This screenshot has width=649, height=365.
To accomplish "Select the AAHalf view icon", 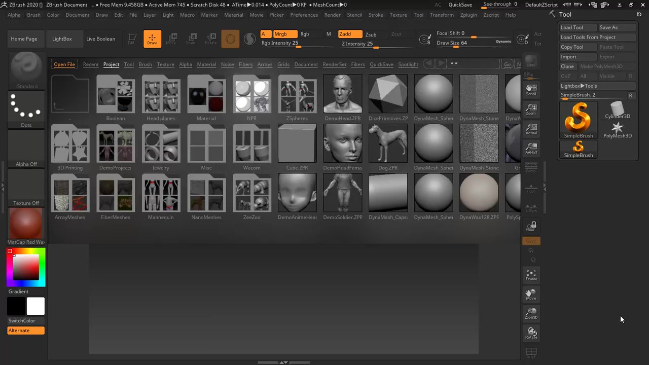I will (531, 149).
